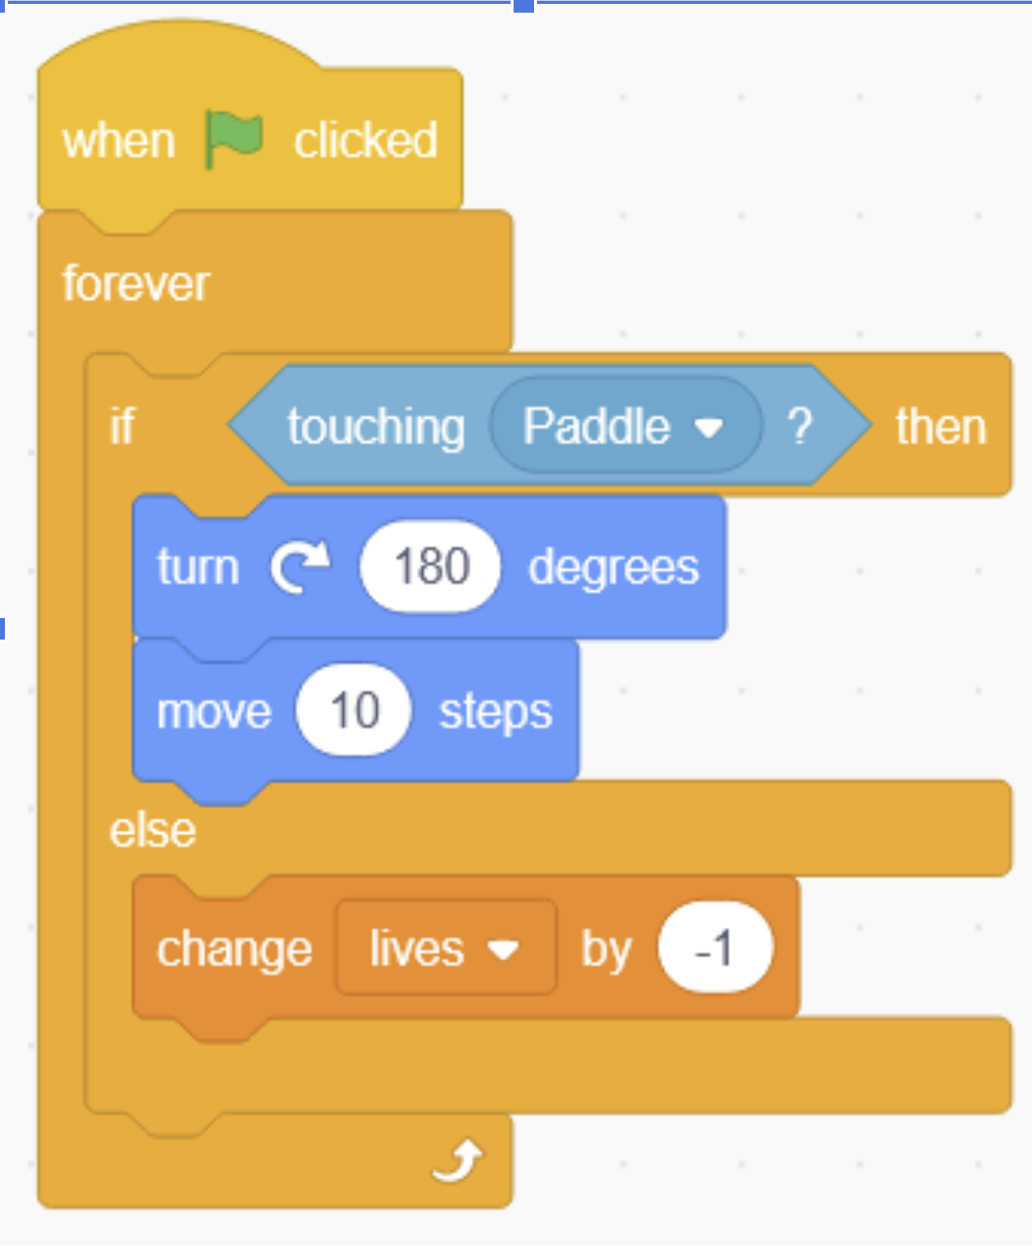This screenshot has height=1246, width=1032.
Task: Click the dropdown arrow next to Paddle
Action: click(712, 425)
